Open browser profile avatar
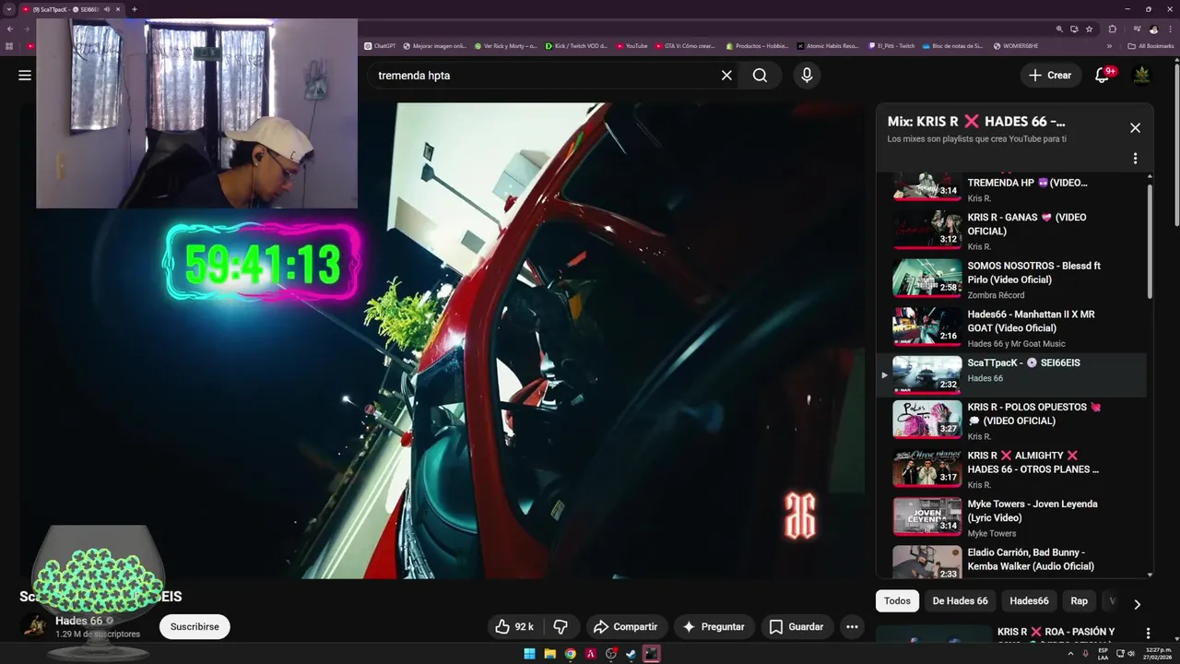This screenshot has width=1180, height=664. tap(1153, 29)
